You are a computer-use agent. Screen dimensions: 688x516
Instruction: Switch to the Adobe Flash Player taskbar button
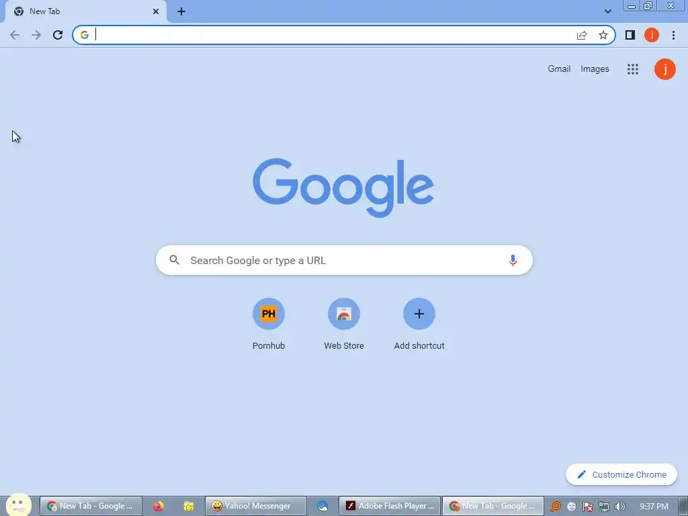point(390,506)
